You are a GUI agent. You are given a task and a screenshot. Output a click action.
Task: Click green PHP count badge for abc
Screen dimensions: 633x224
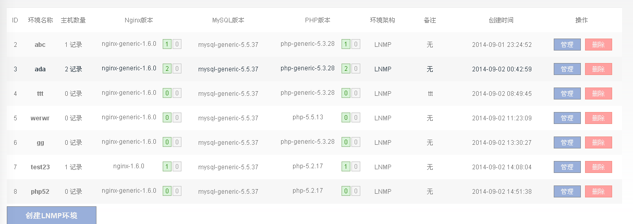[346, 44]
